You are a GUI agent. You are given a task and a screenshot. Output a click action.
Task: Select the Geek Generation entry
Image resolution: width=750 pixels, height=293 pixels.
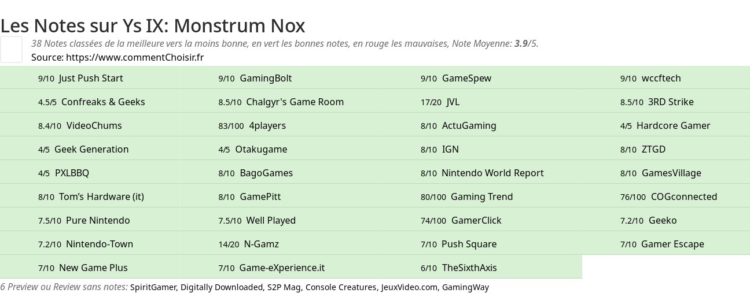tap(91, 149)
